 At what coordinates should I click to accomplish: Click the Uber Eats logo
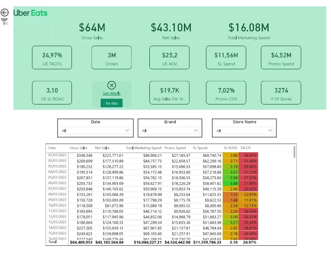click(x=31, y=13)
